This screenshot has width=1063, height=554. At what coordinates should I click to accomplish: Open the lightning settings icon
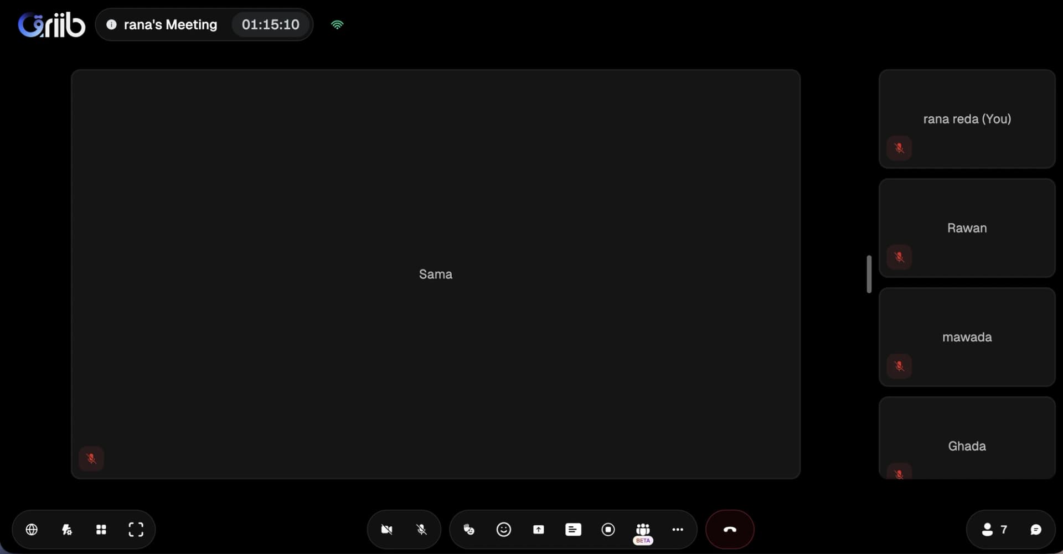(66, 530)
